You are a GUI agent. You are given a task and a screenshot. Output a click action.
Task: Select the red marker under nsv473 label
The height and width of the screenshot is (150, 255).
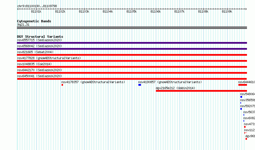[245, 127]
